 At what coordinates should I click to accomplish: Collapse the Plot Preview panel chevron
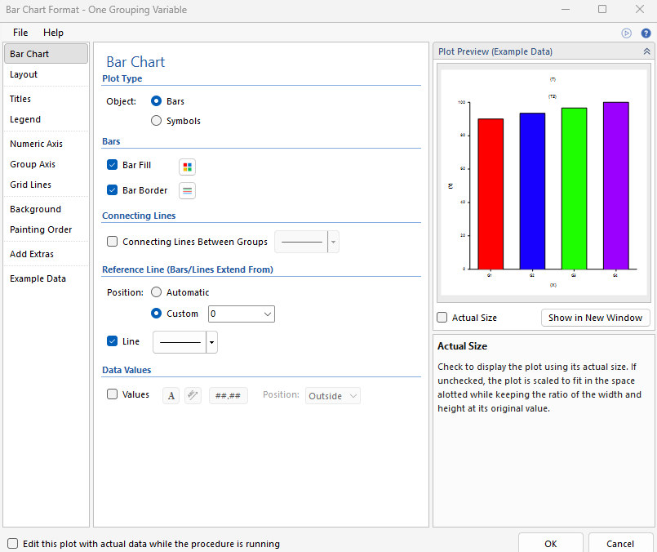646,51
